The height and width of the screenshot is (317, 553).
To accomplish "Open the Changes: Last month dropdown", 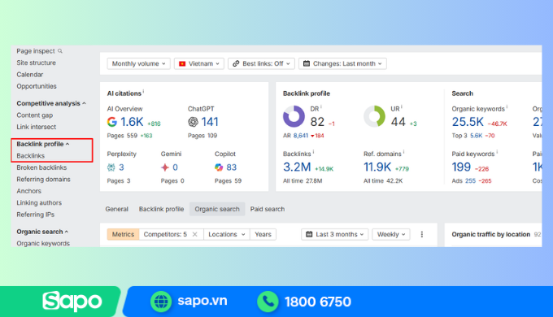I will [x=342, y=64].
